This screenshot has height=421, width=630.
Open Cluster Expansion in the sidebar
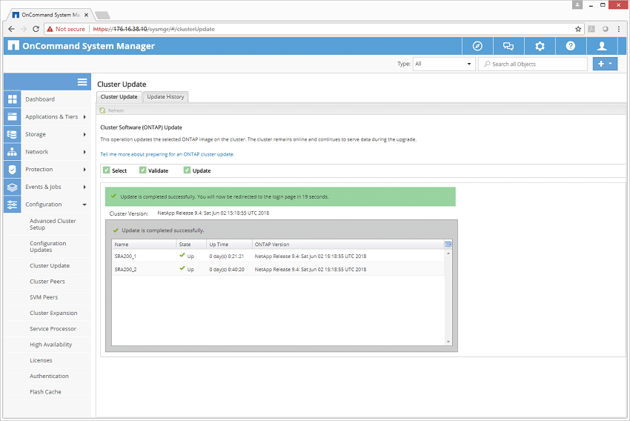(53, 313)
